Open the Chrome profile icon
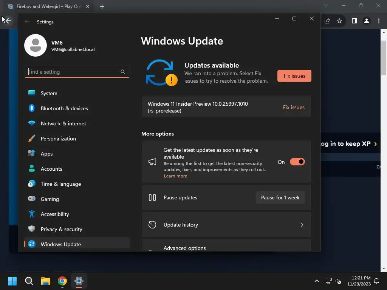 [367, 21]
